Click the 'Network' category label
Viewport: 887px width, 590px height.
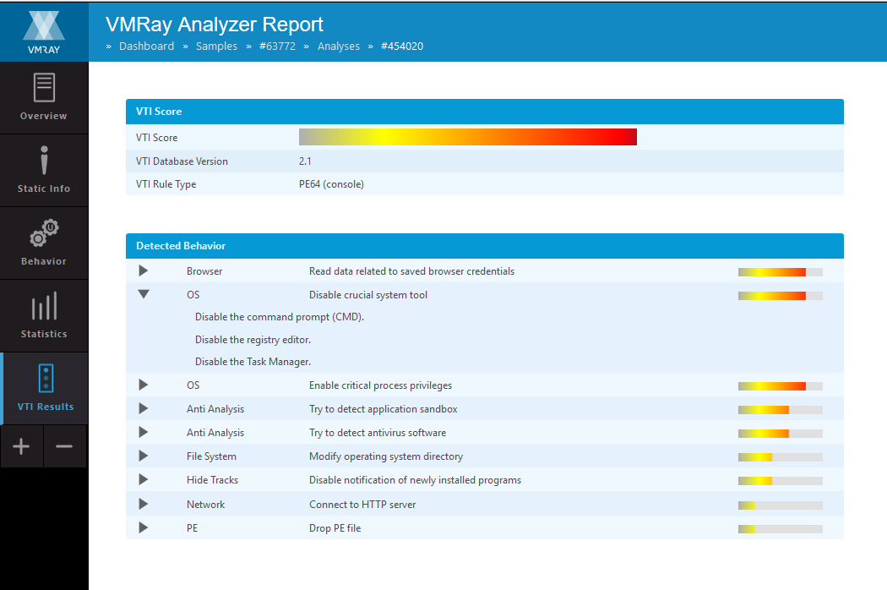coord(206,505)
